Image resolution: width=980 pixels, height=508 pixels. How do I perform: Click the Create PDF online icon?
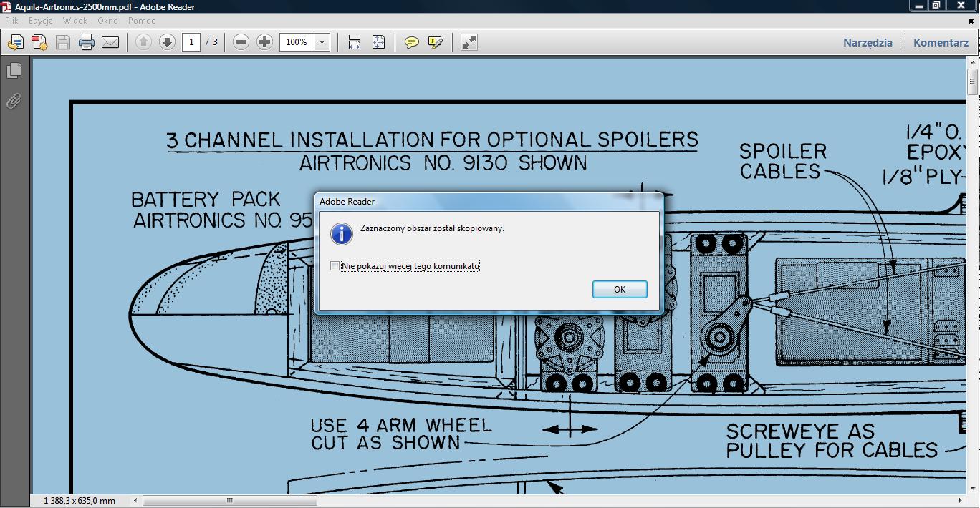tap(39, 42)
